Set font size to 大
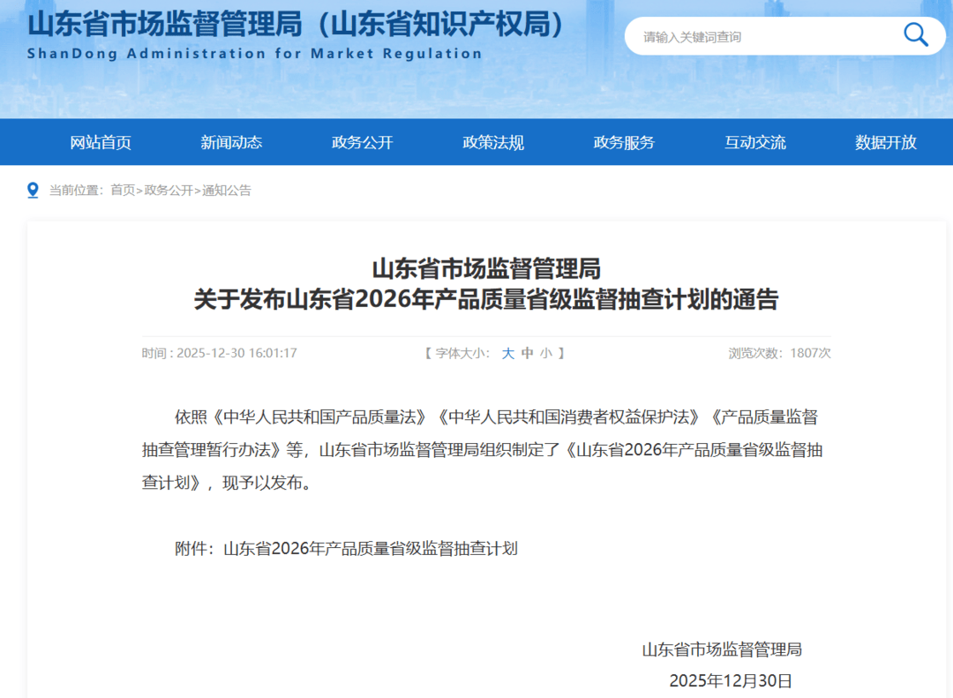This screenshot has height=698, width=953. pos(507,353)
